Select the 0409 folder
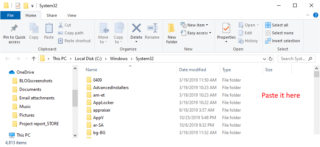 [94, 80]
